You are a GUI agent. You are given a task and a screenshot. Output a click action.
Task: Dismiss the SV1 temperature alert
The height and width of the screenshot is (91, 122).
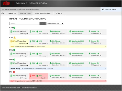105,81
